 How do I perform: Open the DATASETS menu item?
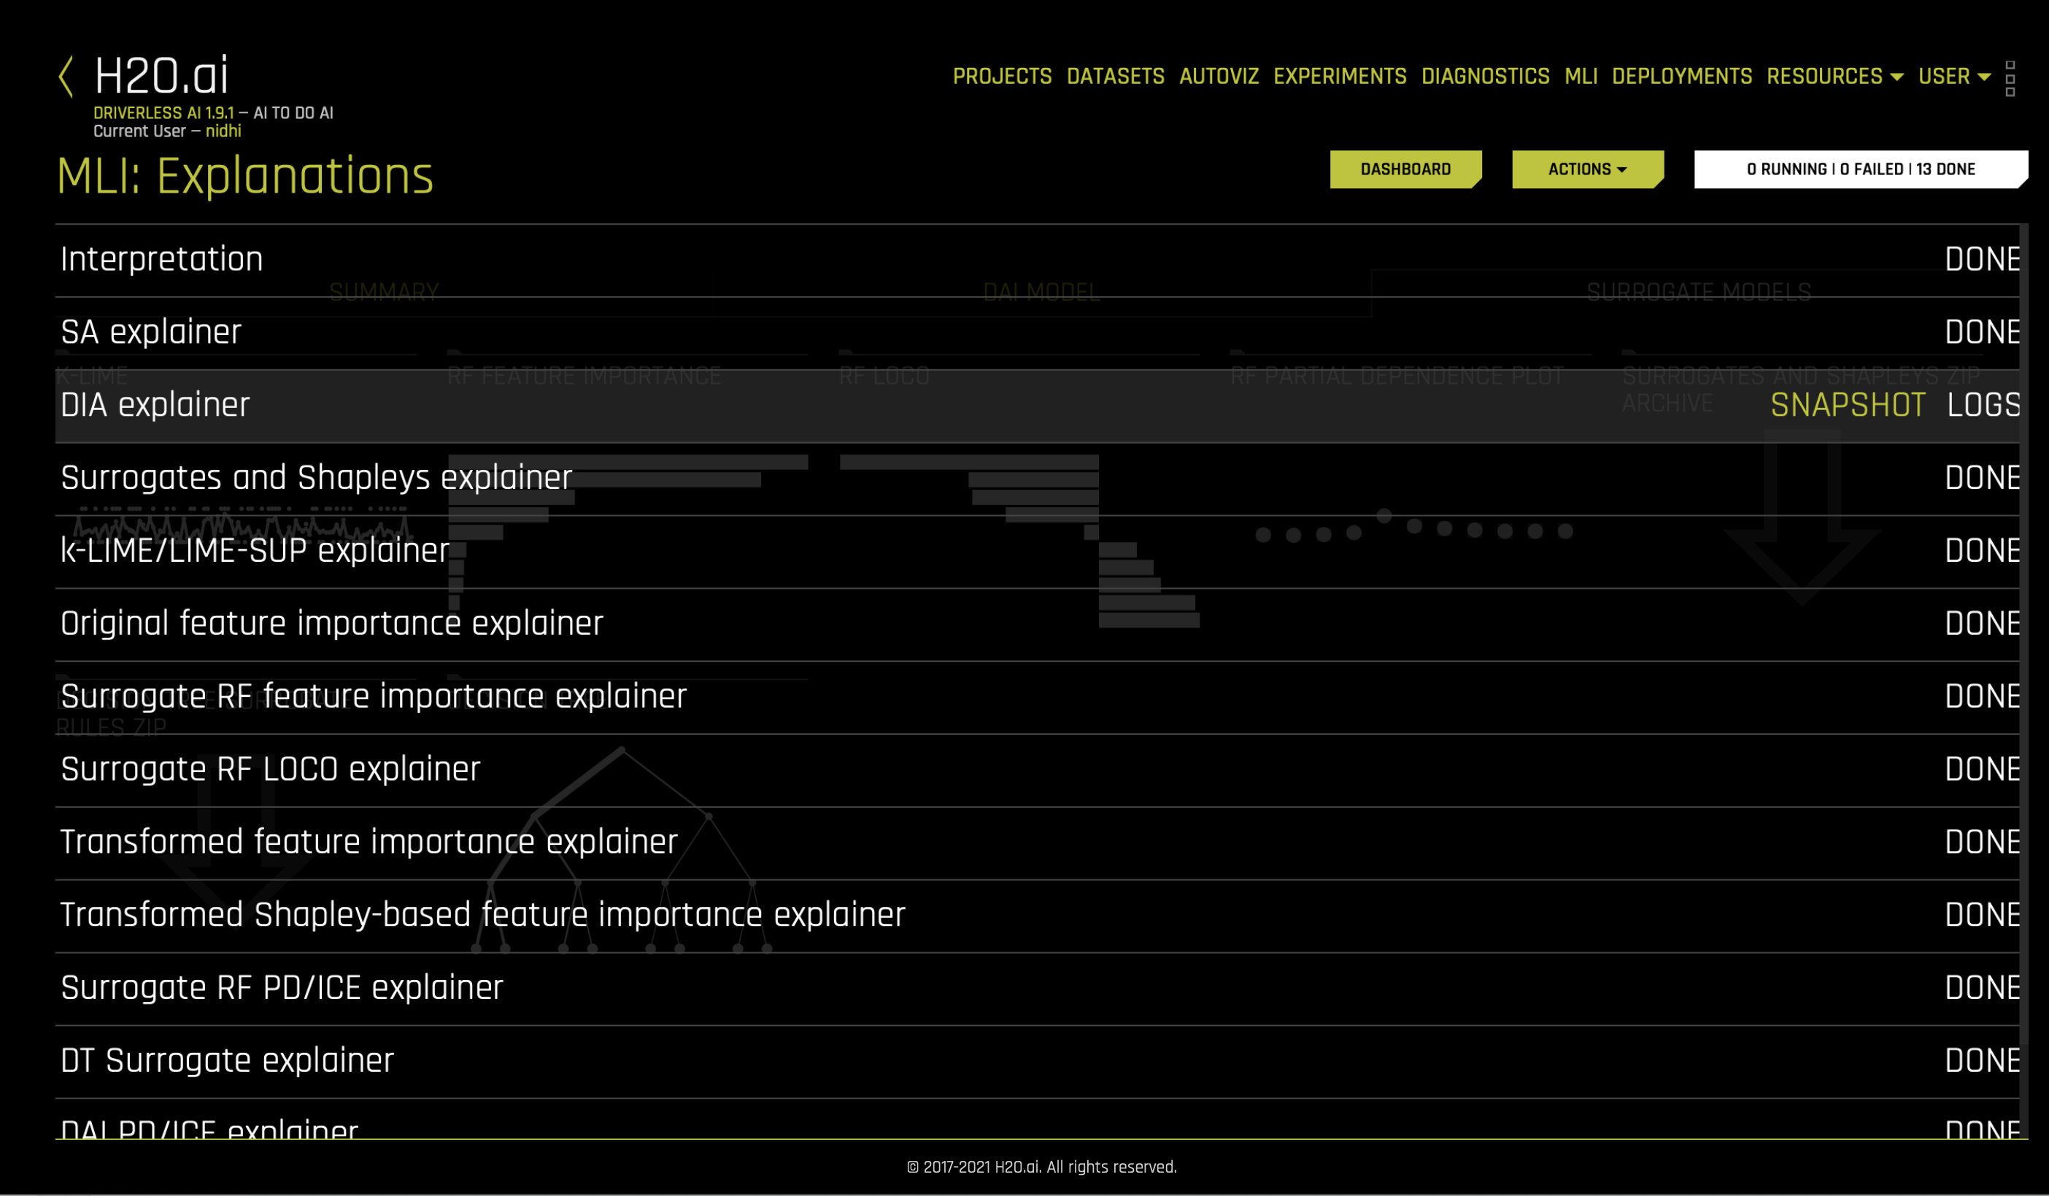click(x=1115, y=77)
